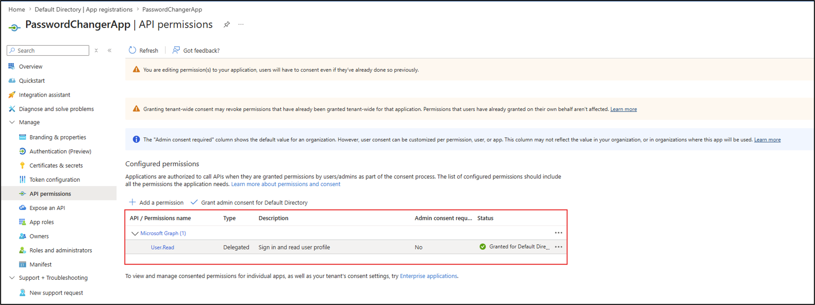Open ellipsis menu for User.Read row
This screenshot has width=815, height=305.
coord(559,247)
